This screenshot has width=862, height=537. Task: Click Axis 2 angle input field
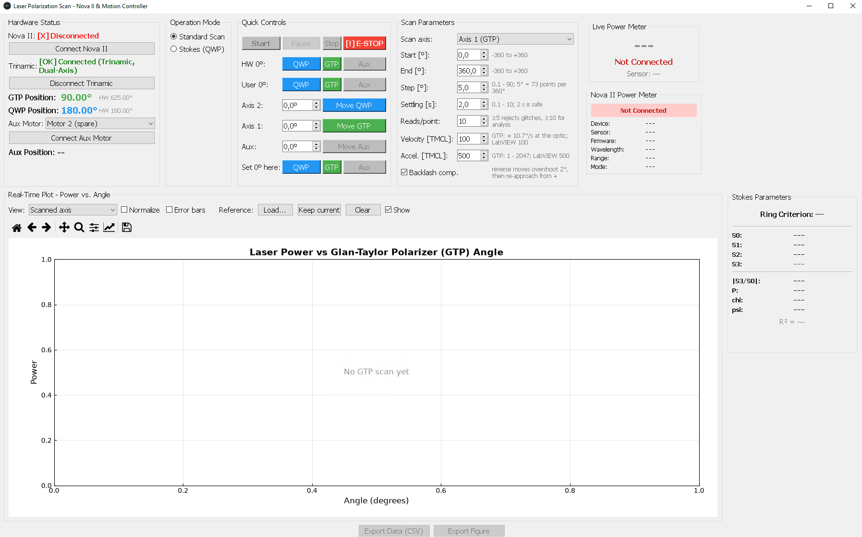297,105
